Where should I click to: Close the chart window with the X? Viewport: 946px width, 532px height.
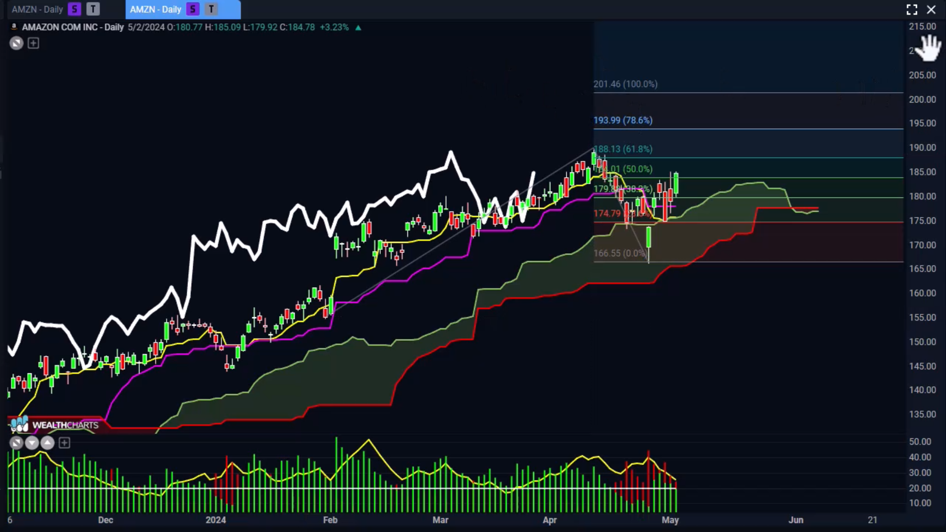931,9
